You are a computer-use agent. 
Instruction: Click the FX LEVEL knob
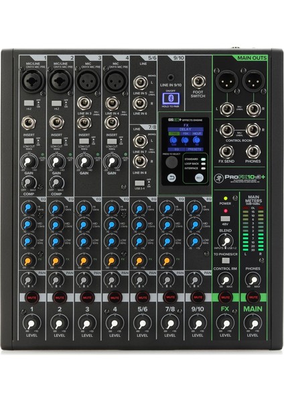click(225, 324)
